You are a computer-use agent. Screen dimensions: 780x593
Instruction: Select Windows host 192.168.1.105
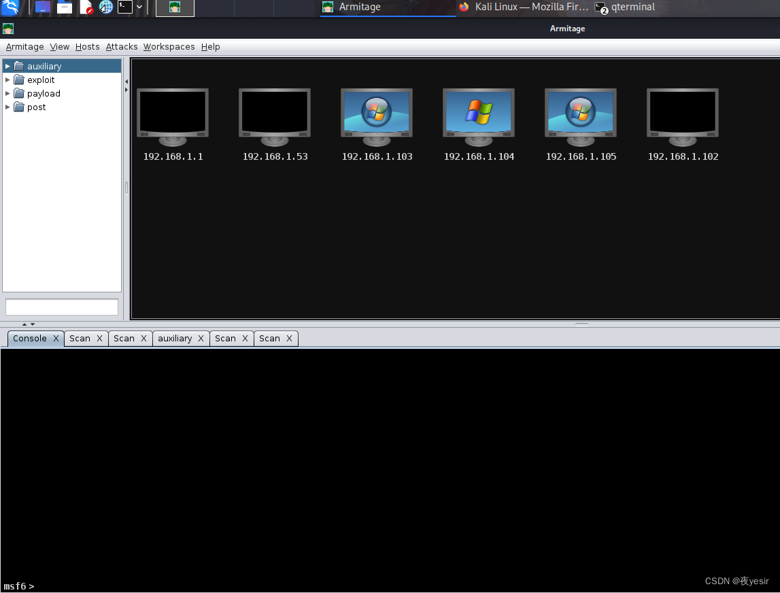tap(581, 118)
